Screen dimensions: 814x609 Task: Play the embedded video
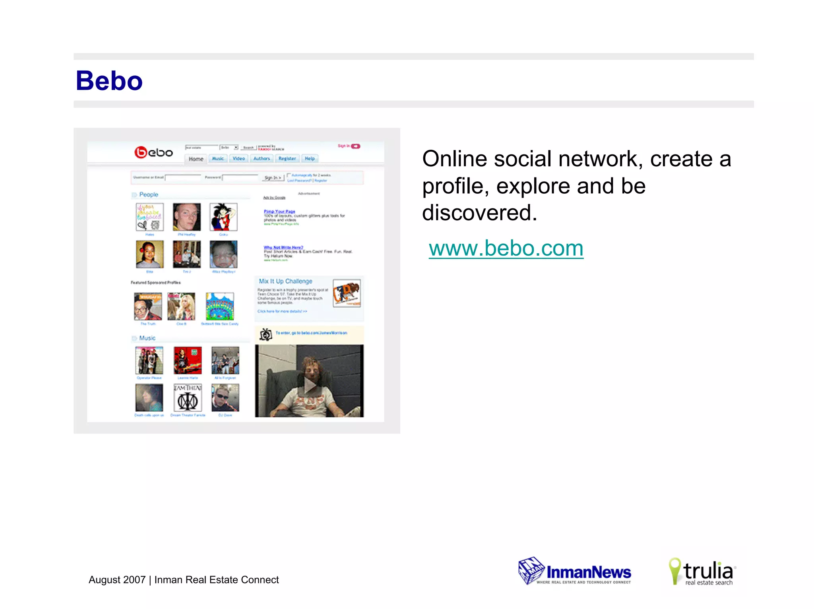pyautogui.click(x=310, y=385)
